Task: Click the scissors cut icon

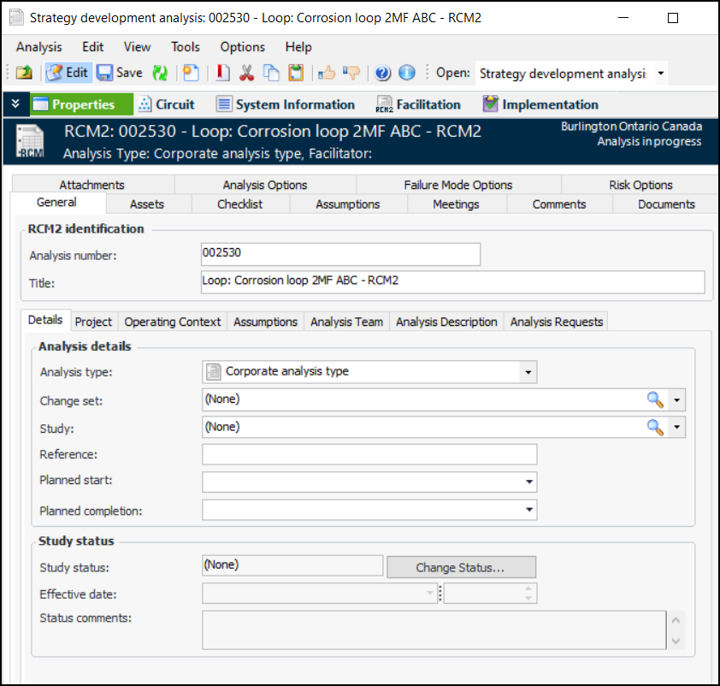Action: coord(247,73)
